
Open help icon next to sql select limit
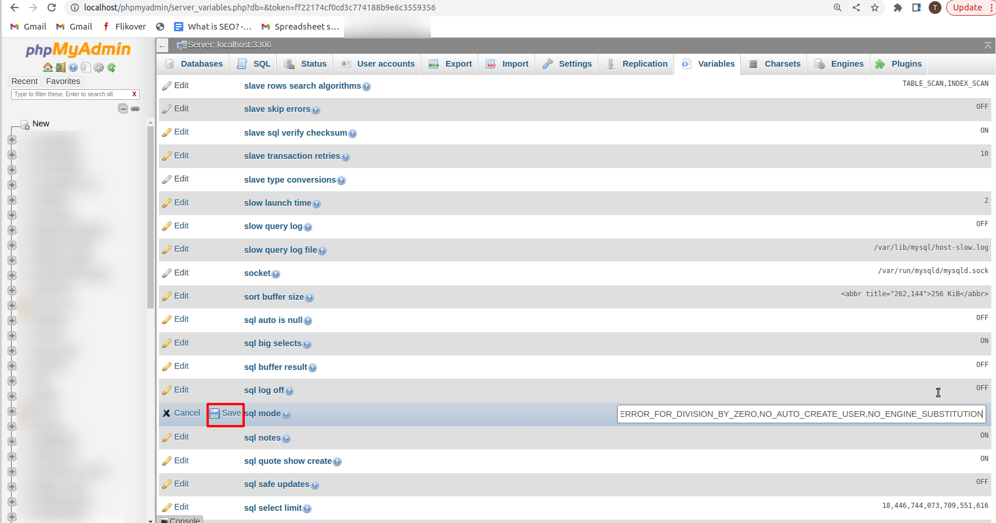tap(307, 509)
